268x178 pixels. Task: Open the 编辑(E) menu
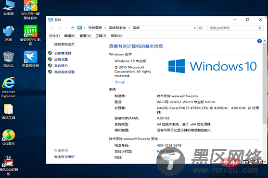click(x=70, y=36)
